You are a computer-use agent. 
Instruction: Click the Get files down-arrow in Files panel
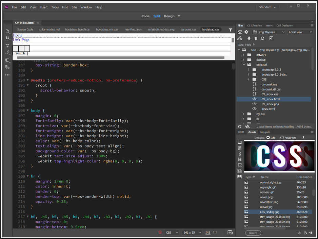pyautogui.click(x=249, y=38)
